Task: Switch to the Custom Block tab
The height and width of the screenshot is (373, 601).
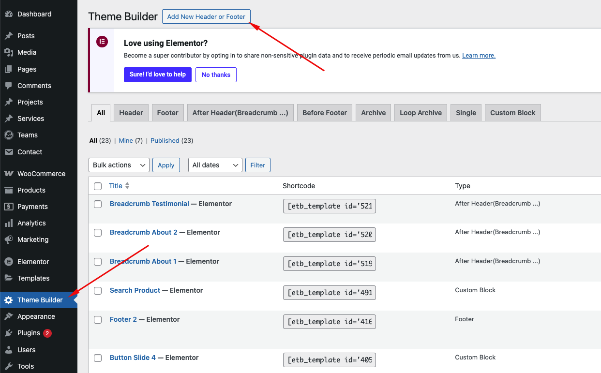Action: (x=512, y=113)
